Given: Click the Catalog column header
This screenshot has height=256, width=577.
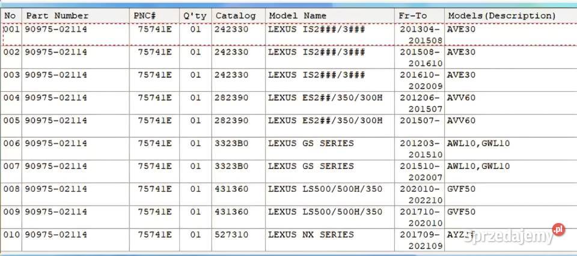Looking at the screenshot, I should [236, 16].
